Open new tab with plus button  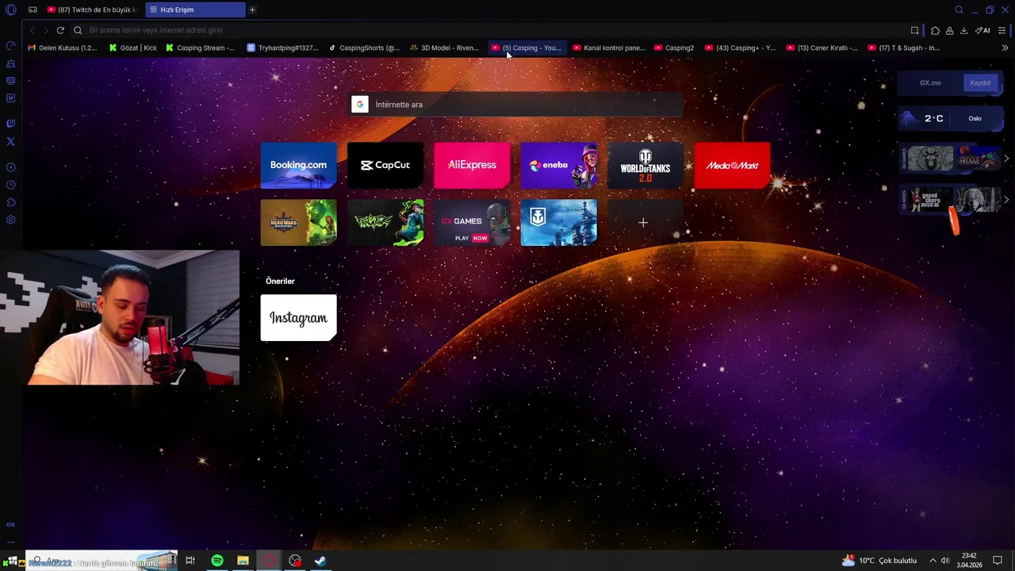click(x=252, y=10)
